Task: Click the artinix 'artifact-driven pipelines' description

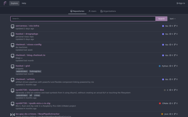Action: [x=55, y=82]
